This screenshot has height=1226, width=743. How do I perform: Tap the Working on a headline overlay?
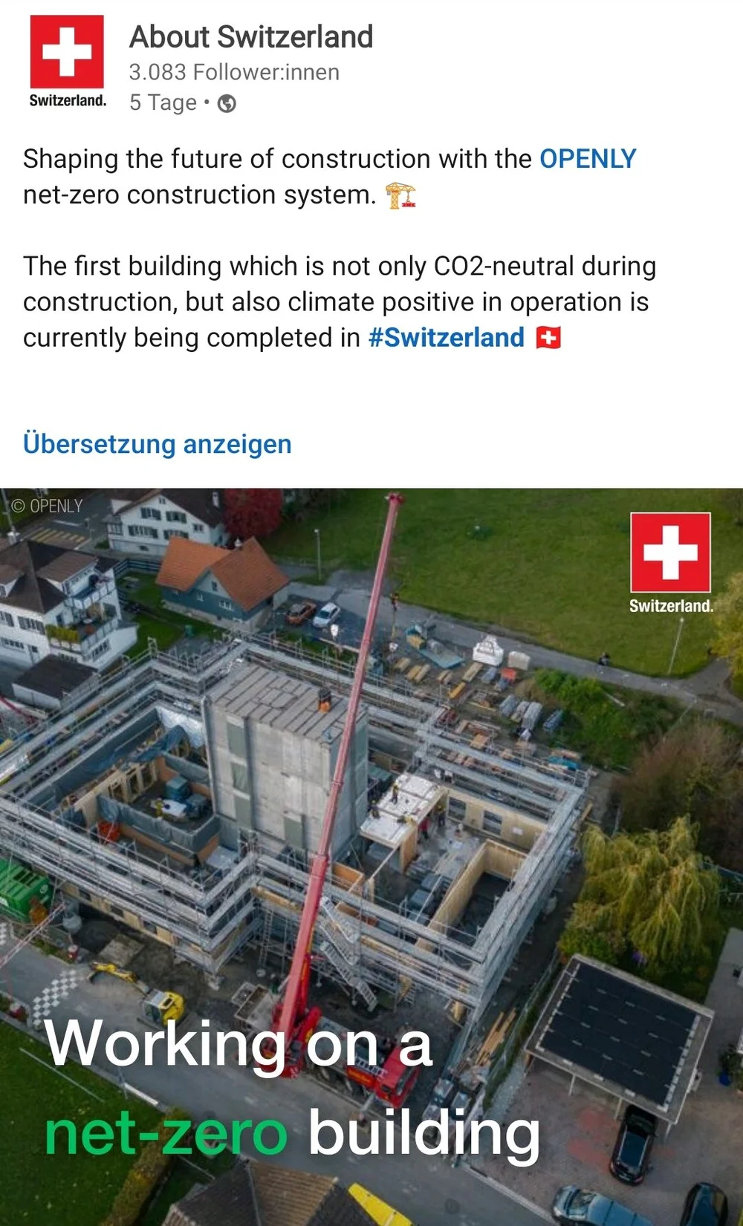click(239, 1043)
